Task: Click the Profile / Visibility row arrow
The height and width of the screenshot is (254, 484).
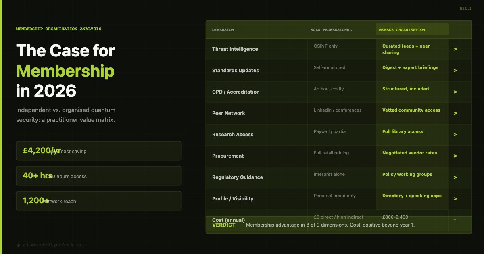Action: click(455, 199)
